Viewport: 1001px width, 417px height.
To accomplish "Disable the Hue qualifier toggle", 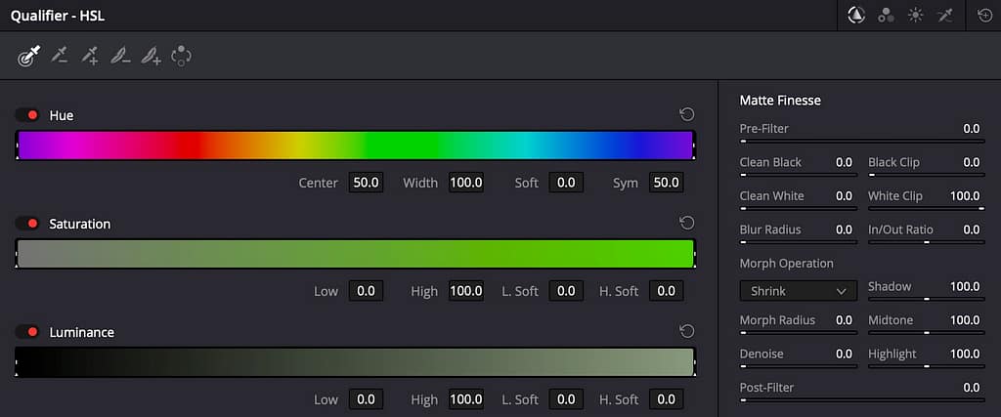I will click(x=27, y=115).
